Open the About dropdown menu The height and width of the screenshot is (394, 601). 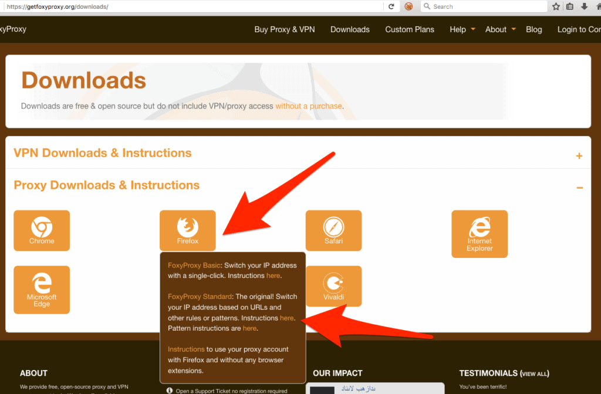[501, 29]
